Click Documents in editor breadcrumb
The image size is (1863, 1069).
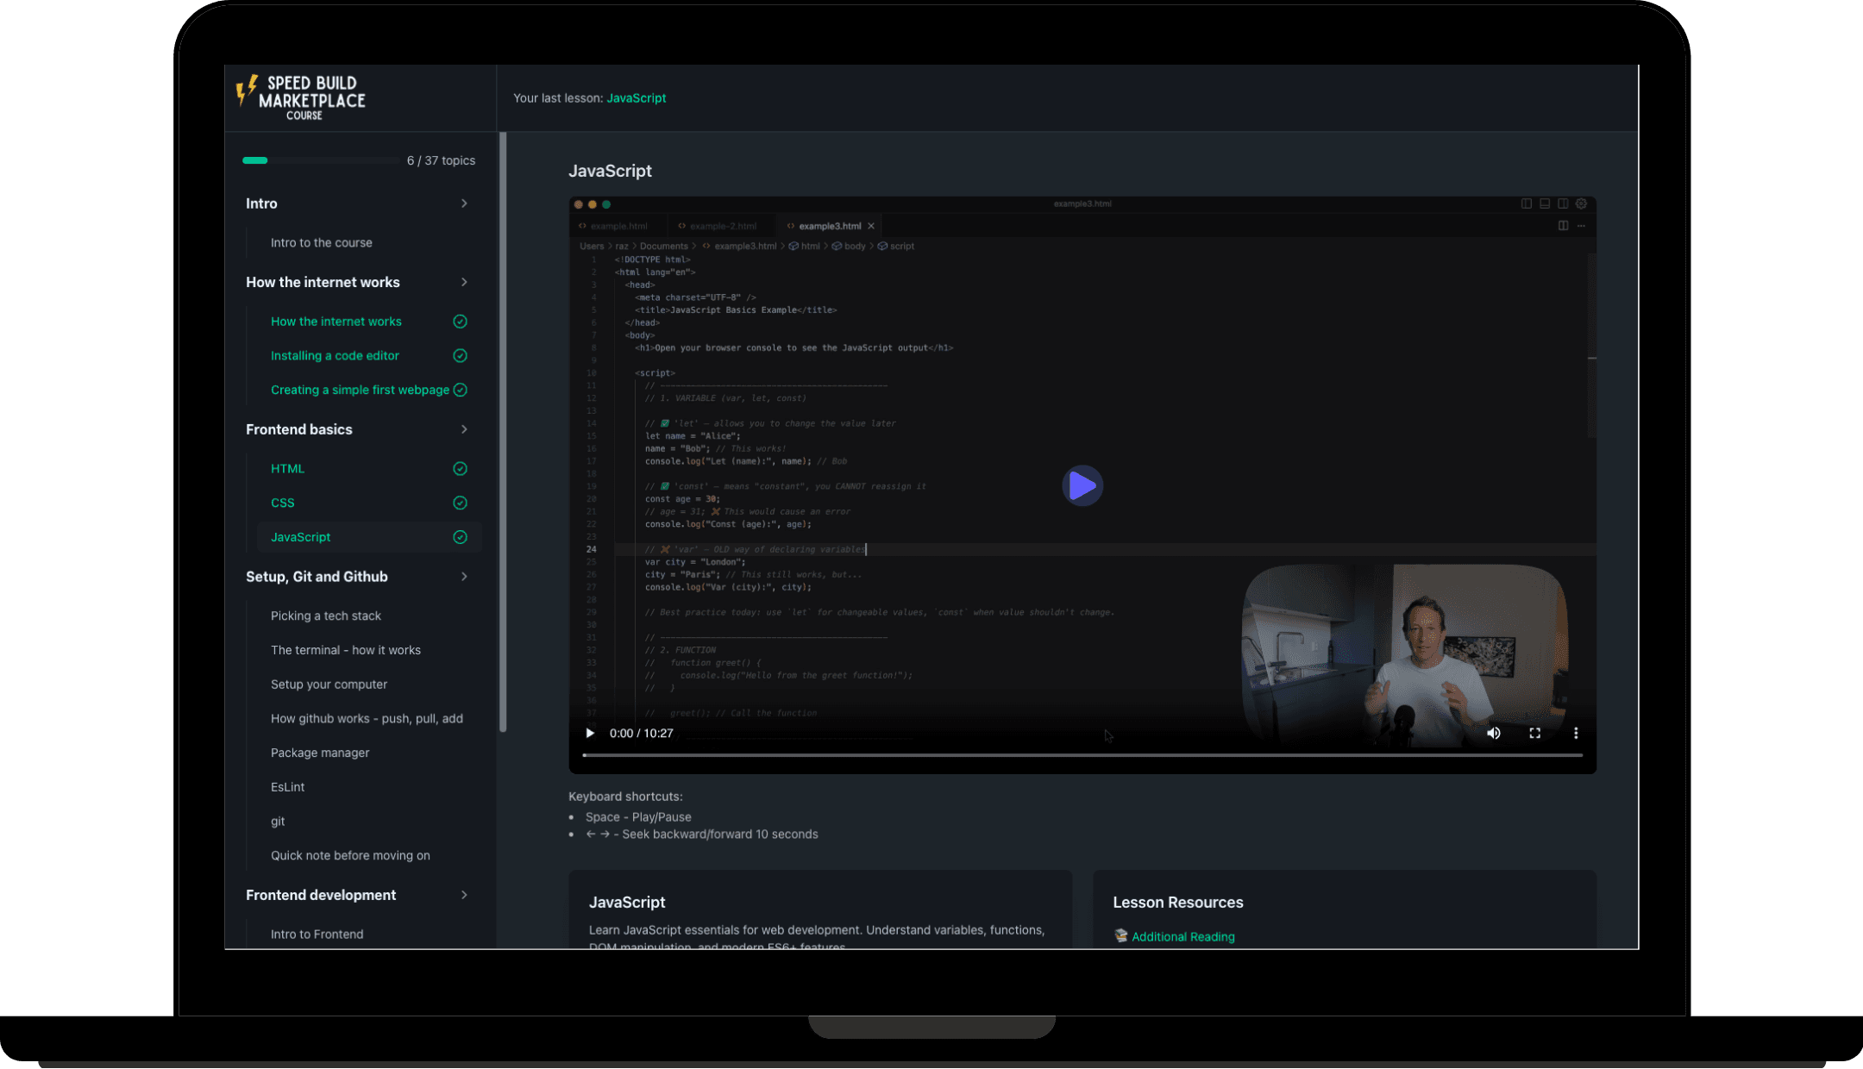click(663, 247)
